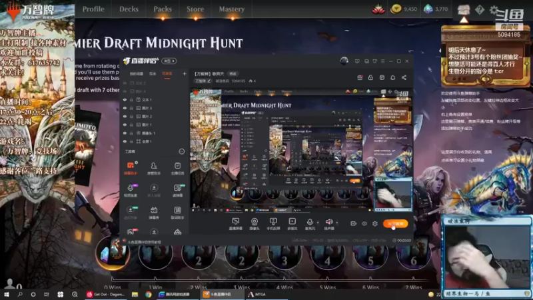Add a new scene with plus button

tap(185, 73)
